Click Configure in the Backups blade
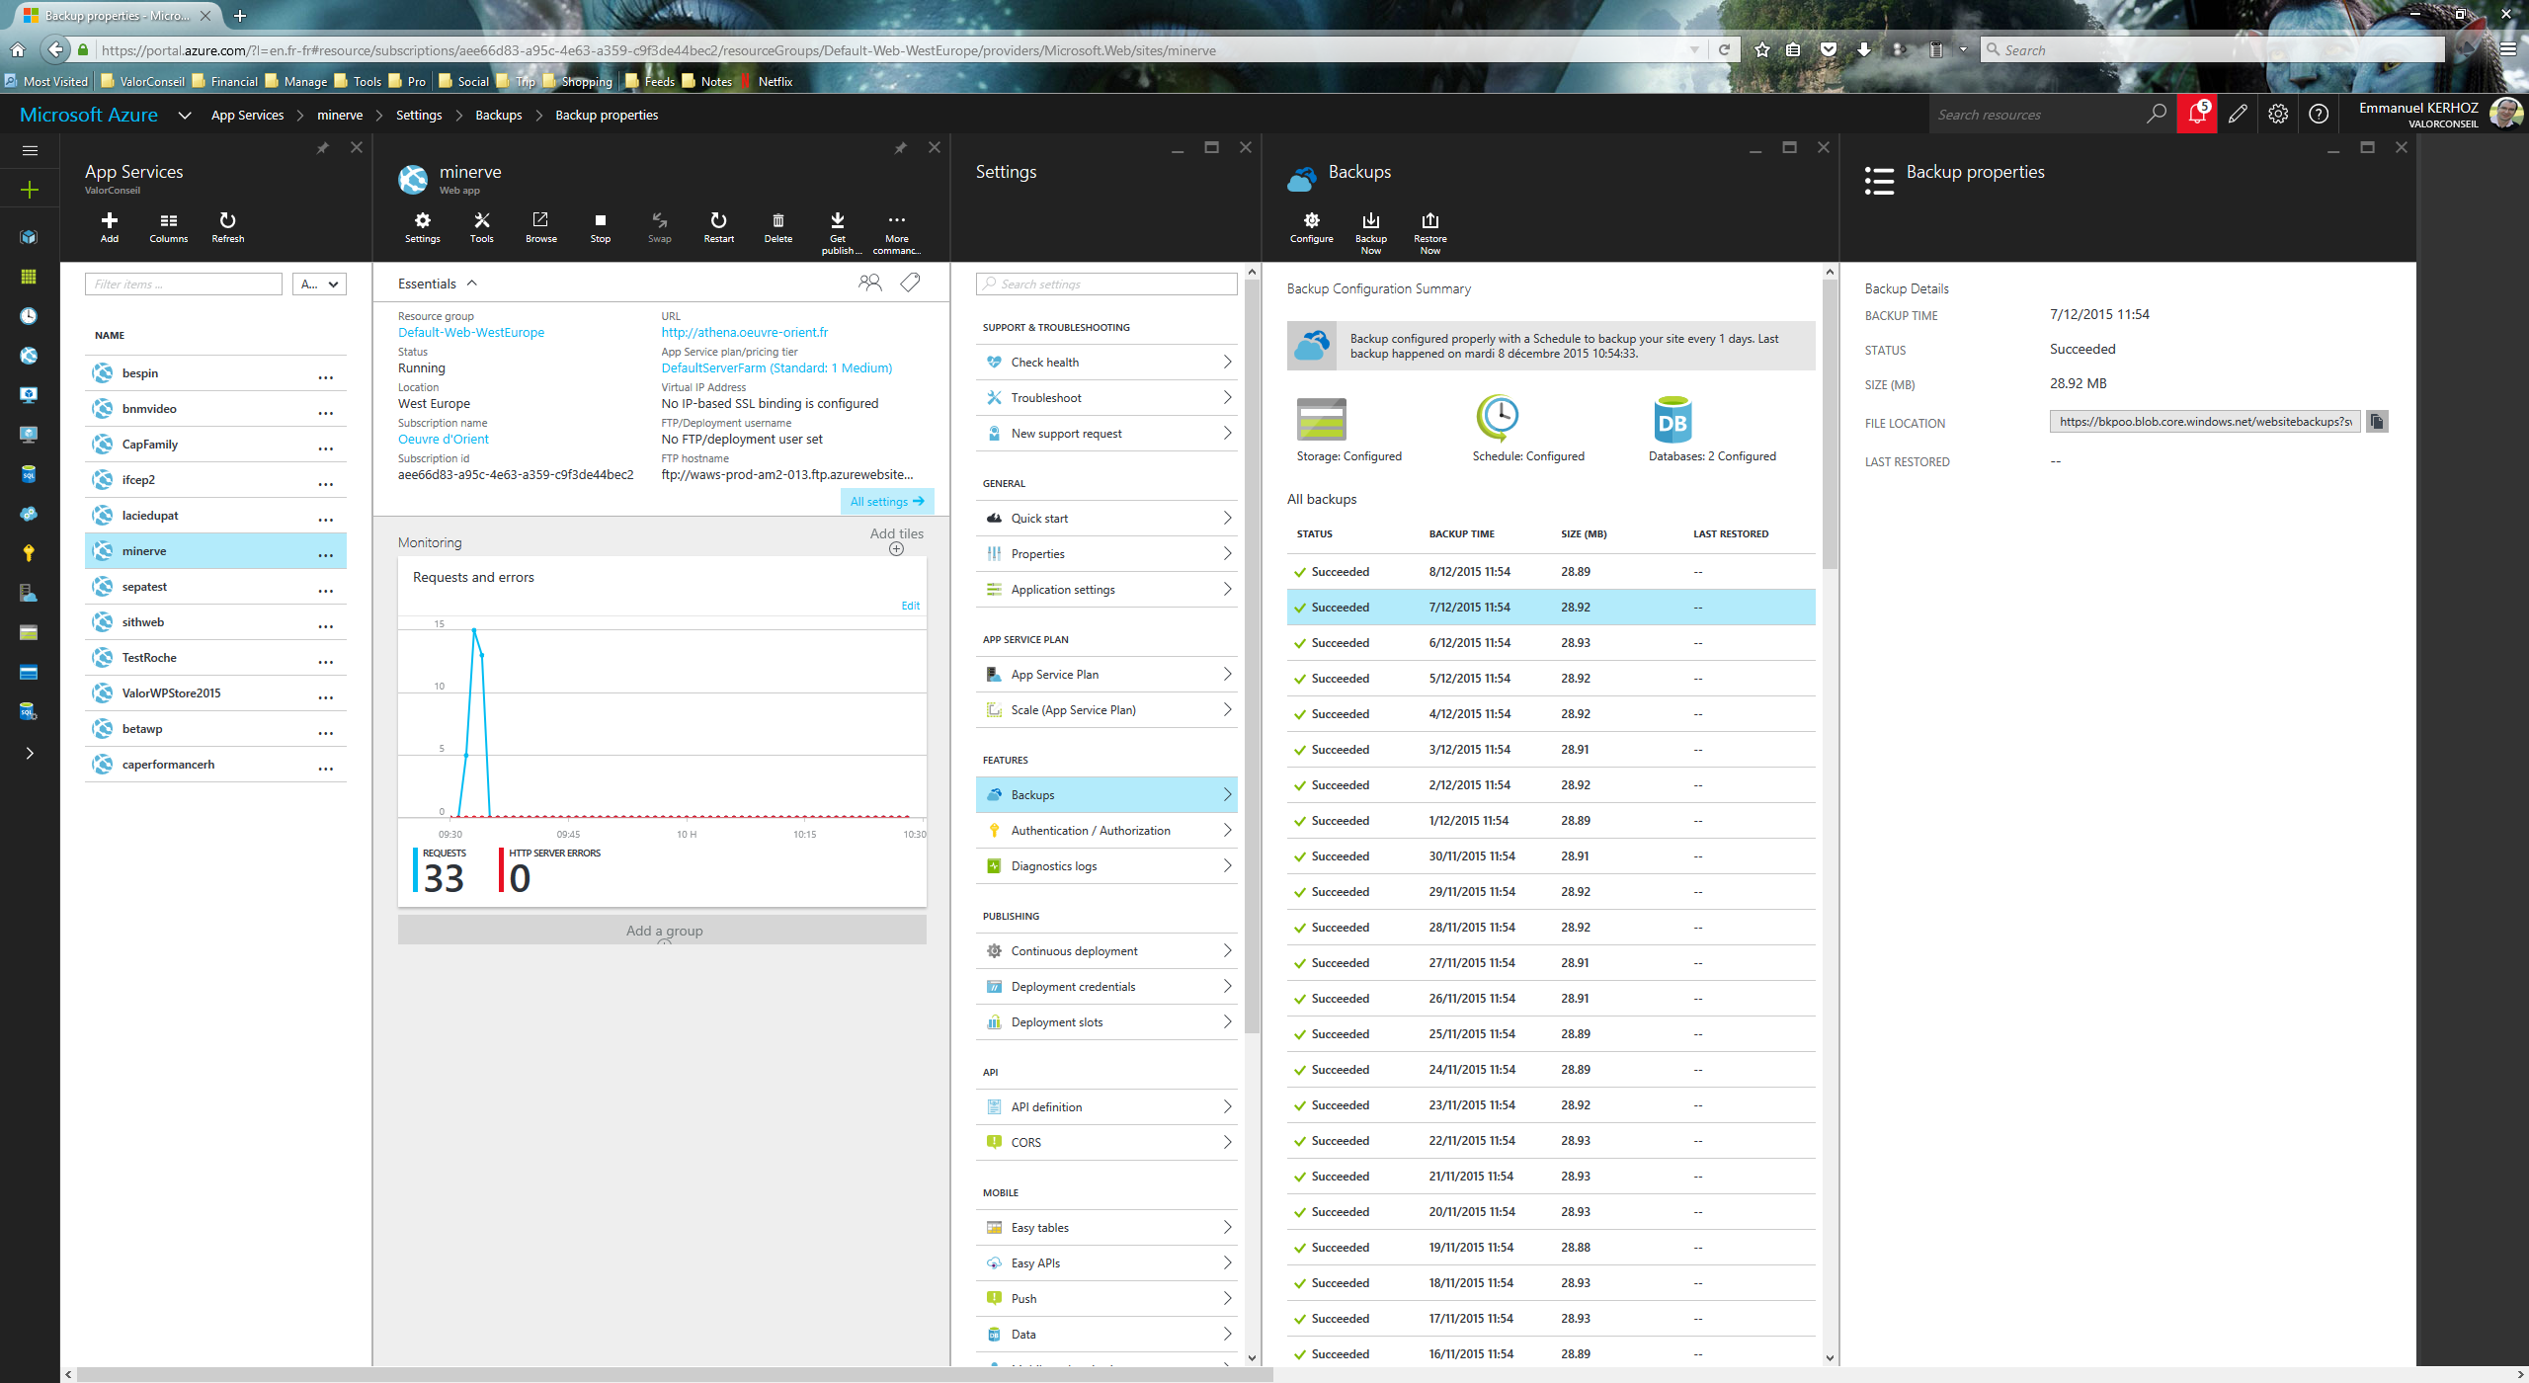 pos(1312,227)
